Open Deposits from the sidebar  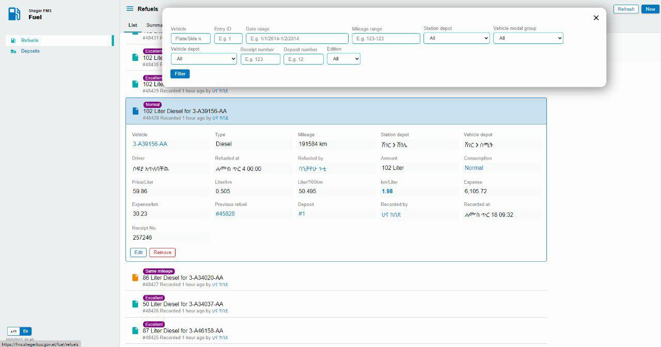click(x=30, y=51)
